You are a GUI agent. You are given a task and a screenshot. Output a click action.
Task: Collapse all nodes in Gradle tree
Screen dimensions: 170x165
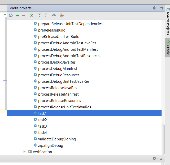click(x=46, y=15)
